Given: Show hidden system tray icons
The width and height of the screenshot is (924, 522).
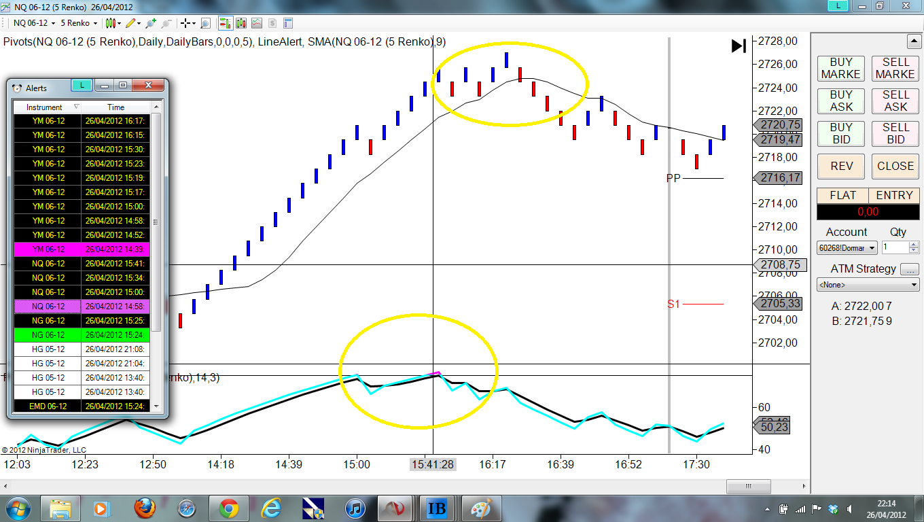Looking at the screenshot, I should (x=769, y=508).
